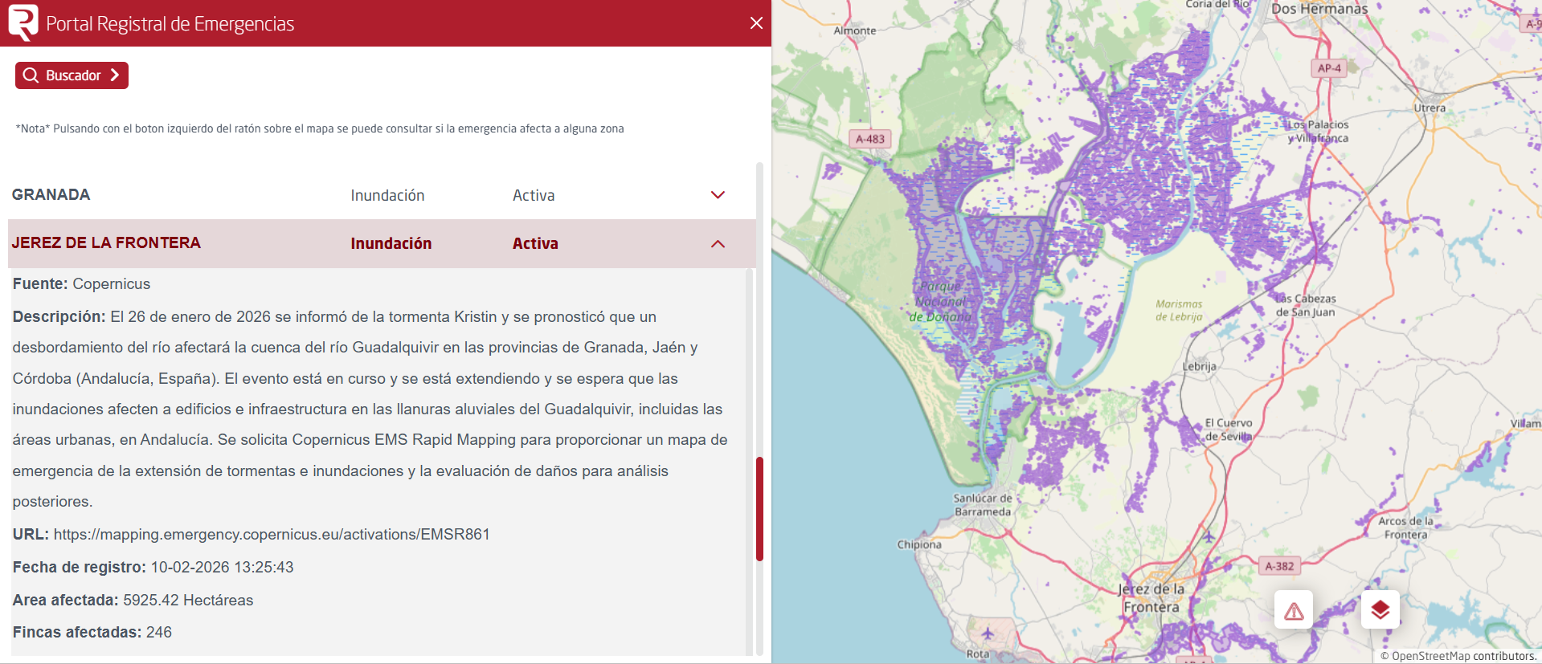Click the Lebrija town label on map
Screen dimensions: 1542x664
coord(1199,366)
